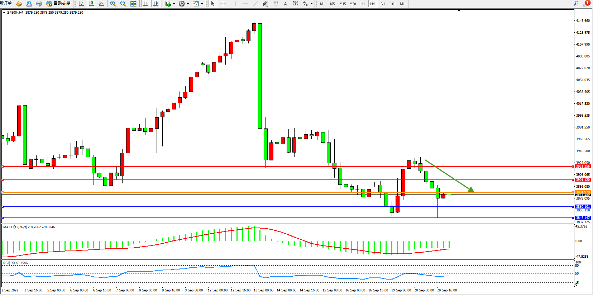Image resolution: width=593 pixels, height=295 pixels.
Task: Expand the add indicators dropdown arrow
Action: (x=174, y=4)
